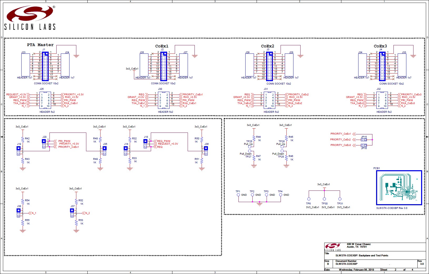Select the PCB1 board layout thumbnail
The width and height of the screenshot is (429, 274).
coord(399,188)
